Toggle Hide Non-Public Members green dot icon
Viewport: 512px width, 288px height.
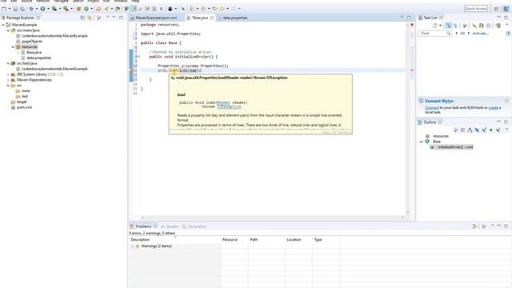[490, 130]
